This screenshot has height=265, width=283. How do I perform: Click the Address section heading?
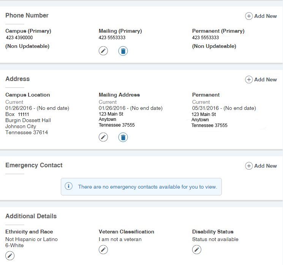(17, 79)
